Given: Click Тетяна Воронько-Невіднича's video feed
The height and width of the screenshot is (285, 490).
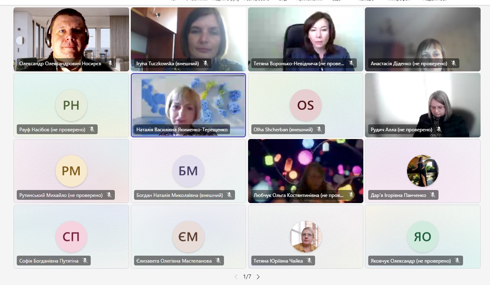Looking at the screenshot, I should point(306,39).
